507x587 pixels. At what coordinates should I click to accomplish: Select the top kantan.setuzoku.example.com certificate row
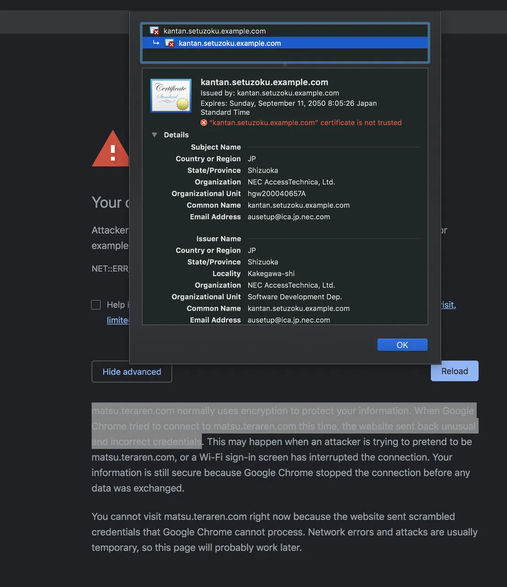coord(285,31)
